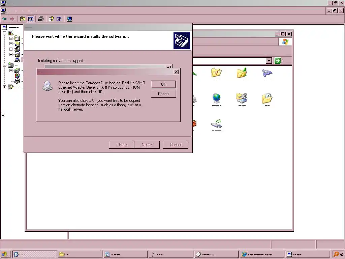This screenshot has width=345, height=259.
Task: Select System Tools node in console tree
Action: [13, 33]
